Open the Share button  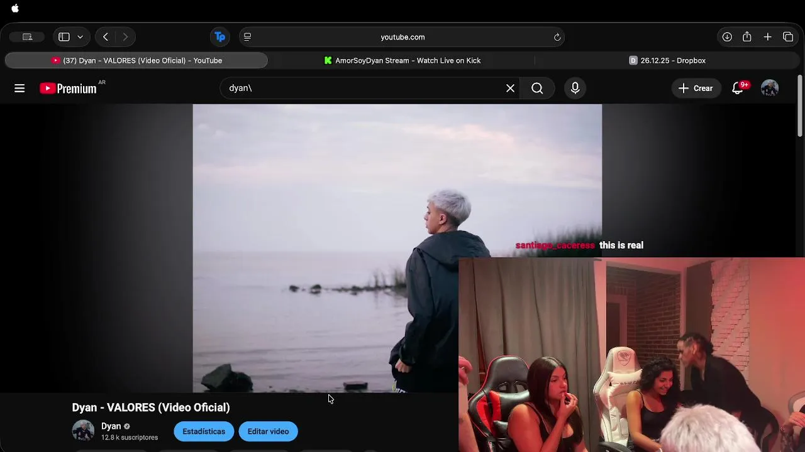click(x=747, y=37)
